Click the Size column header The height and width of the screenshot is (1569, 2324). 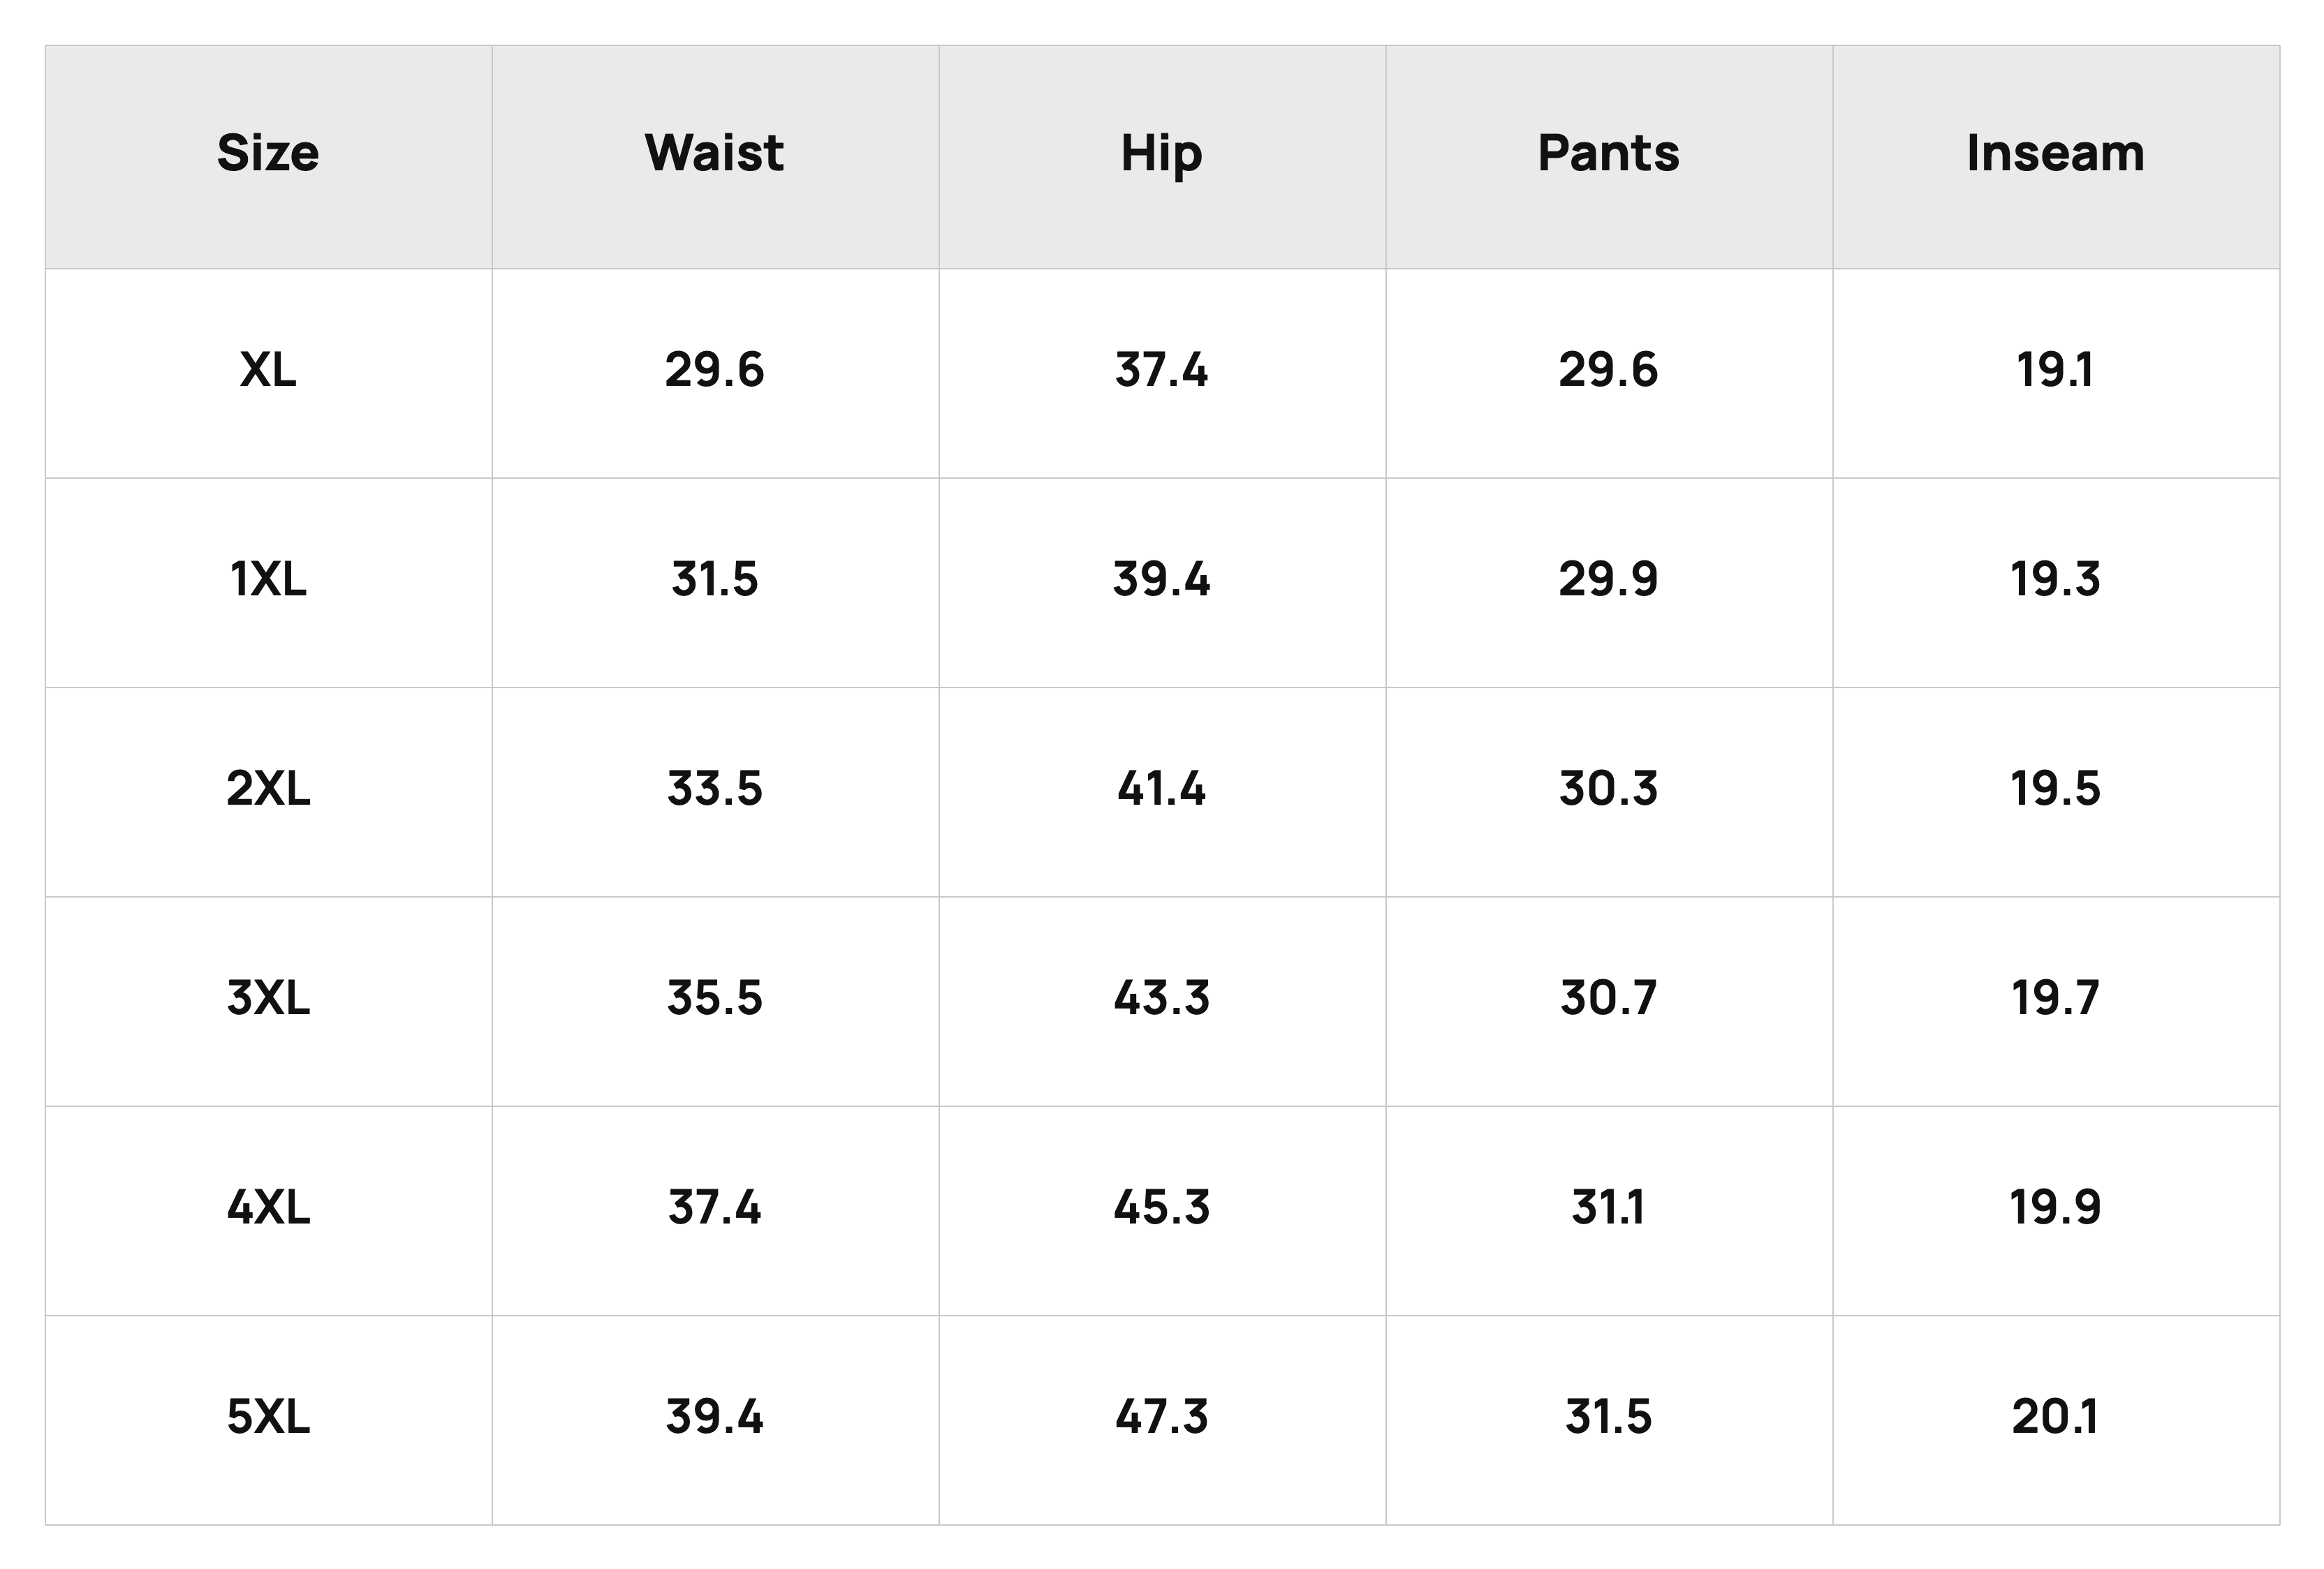pos(268,154)
